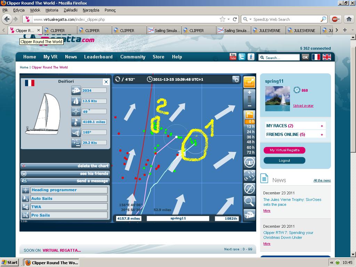Click the map zoom level slider

pyautogui.click(x=249, y=99)
